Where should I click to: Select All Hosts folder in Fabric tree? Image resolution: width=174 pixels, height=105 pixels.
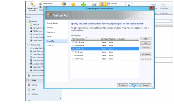(x=35, y=25)
